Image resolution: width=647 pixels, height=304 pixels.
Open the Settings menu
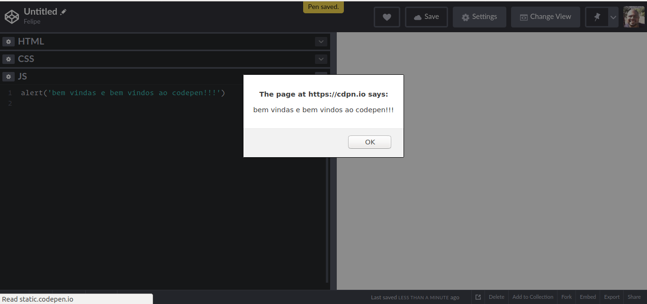[479, 17]
